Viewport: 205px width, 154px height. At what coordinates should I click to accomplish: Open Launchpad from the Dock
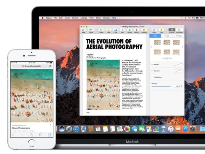click(x=69, y=129)
